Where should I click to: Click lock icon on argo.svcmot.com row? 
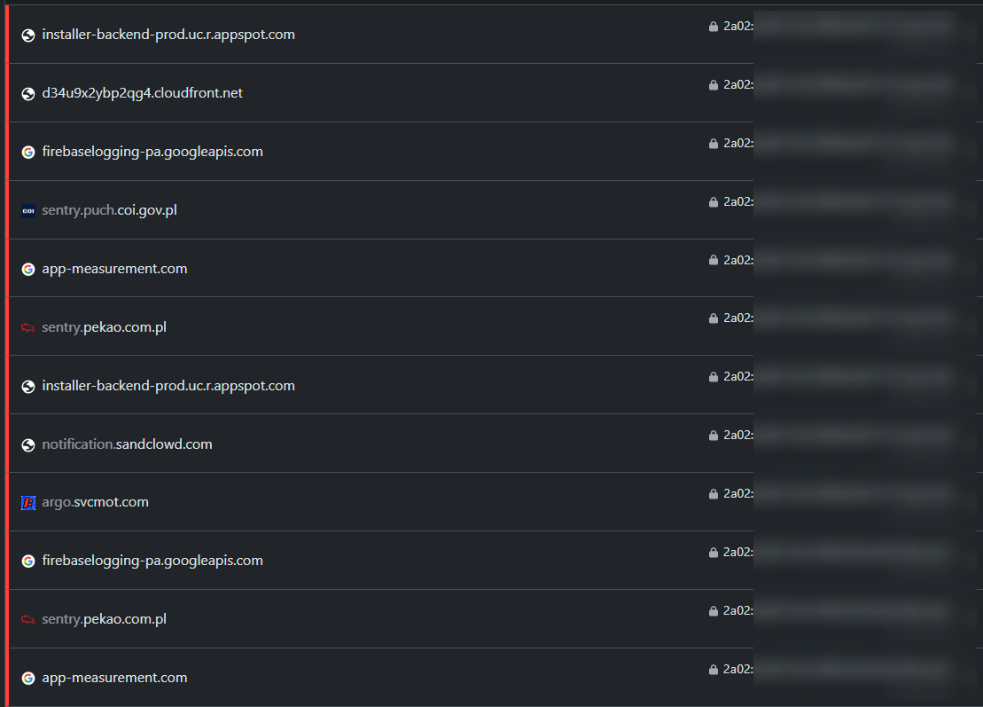coord(714,494)
